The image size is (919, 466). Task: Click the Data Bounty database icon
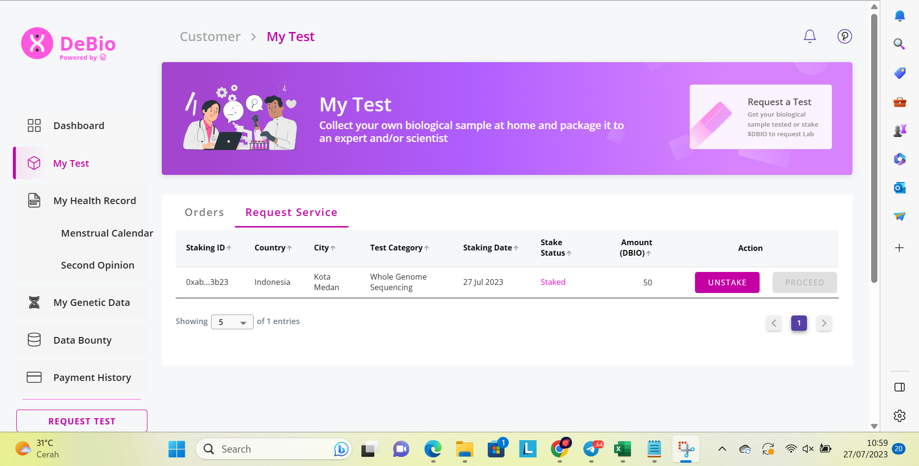(34, 340)
